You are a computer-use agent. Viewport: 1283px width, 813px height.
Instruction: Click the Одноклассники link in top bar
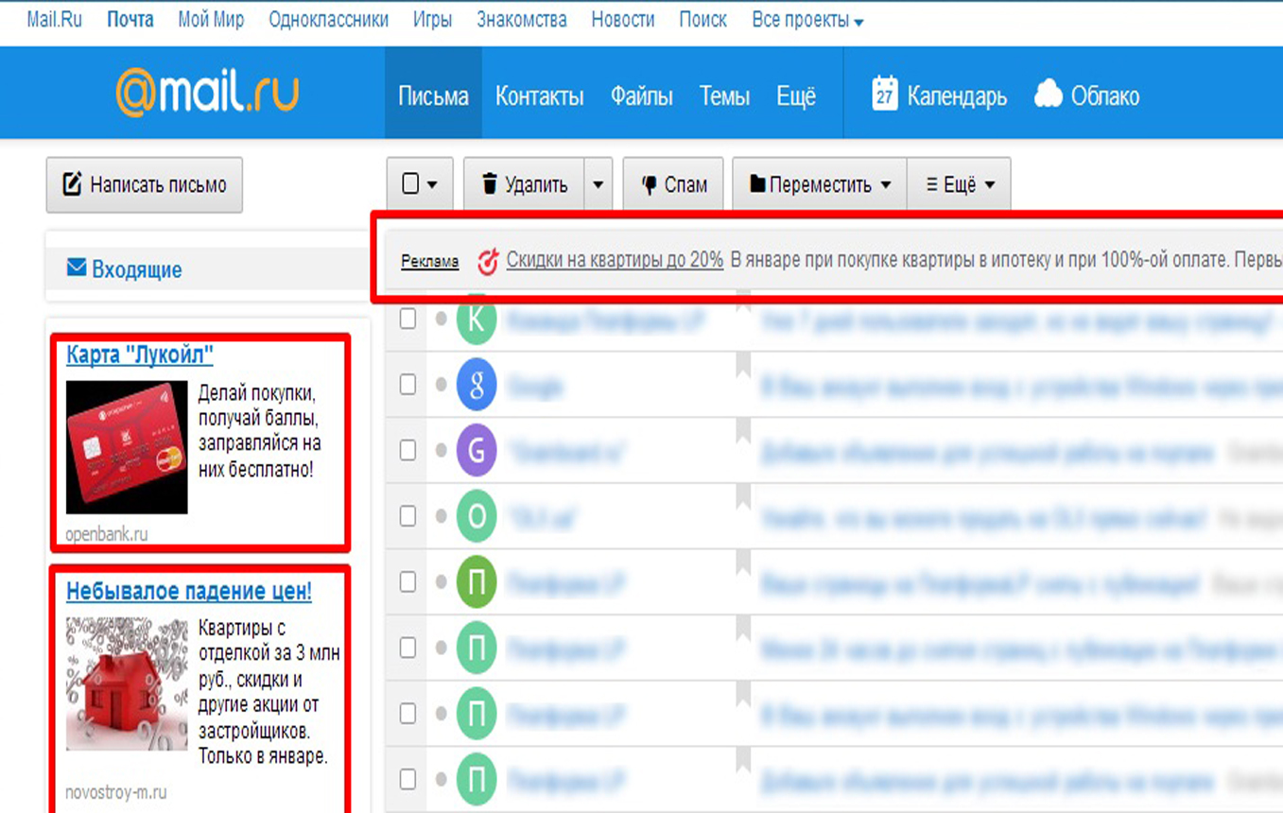[x=328, y=20]
